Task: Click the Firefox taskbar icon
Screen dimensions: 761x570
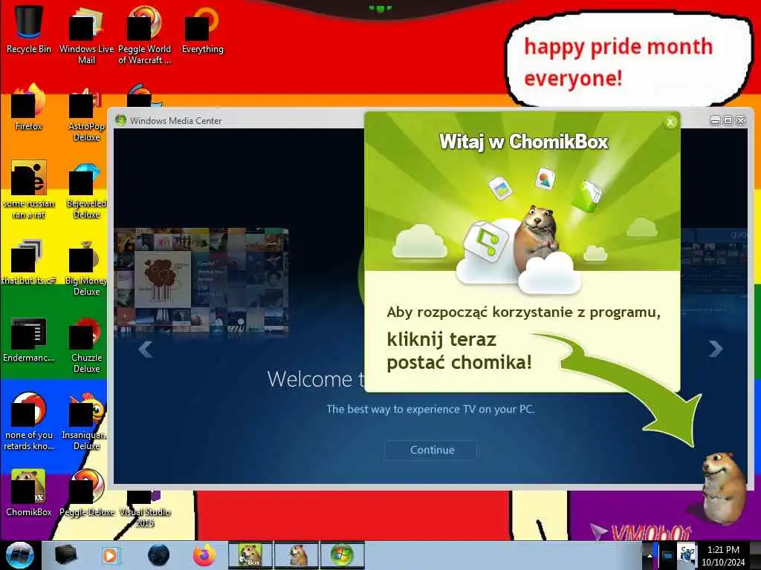Action: (x=204, y=555)
